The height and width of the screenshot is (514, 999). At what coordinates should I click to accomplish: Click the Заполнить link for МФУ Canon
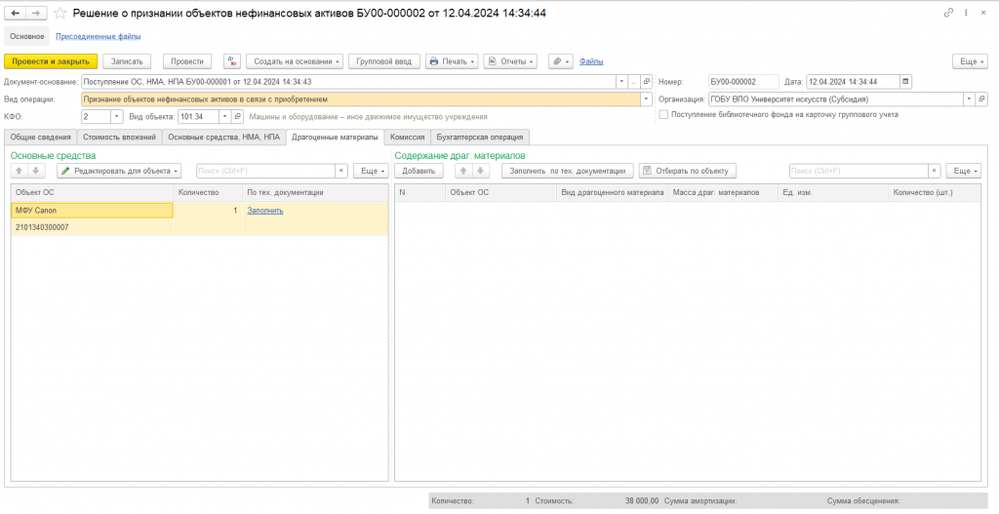tap(265, 211)
